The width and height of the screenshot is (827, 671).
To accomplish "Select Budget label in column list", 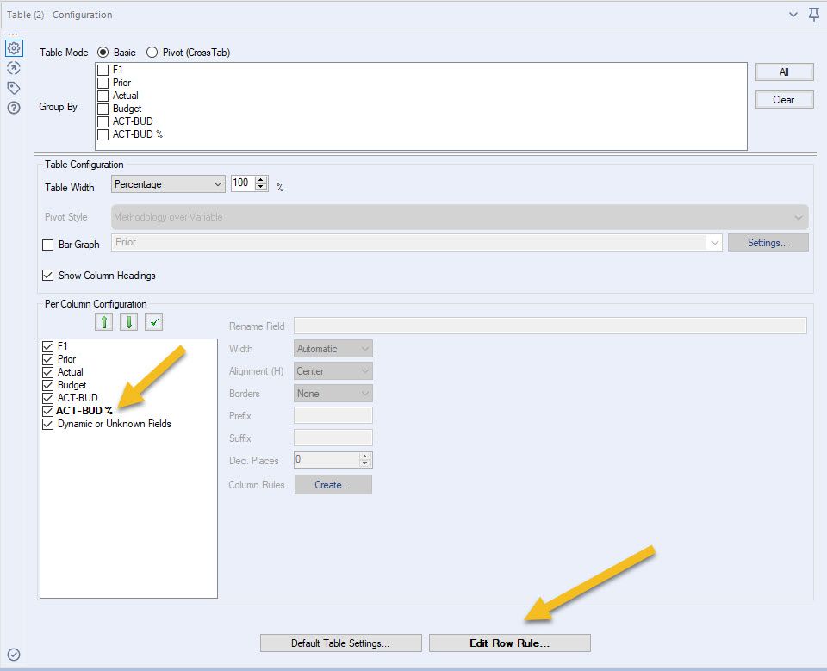I will click(72, 385).
